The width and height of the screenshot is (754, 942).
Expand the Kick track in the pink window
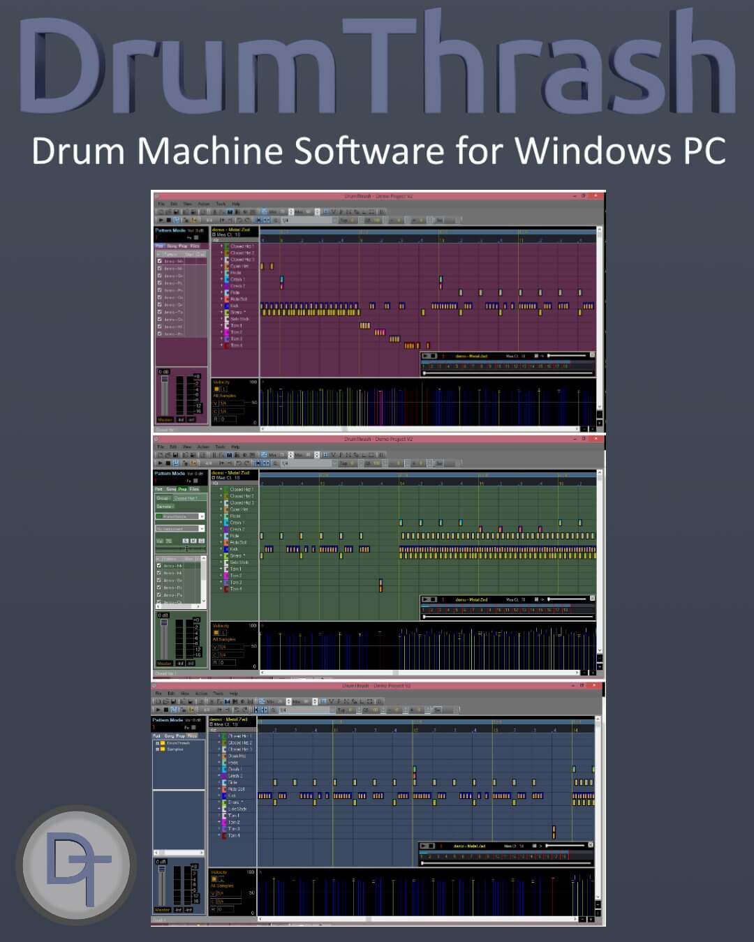(x=221, y=306)
